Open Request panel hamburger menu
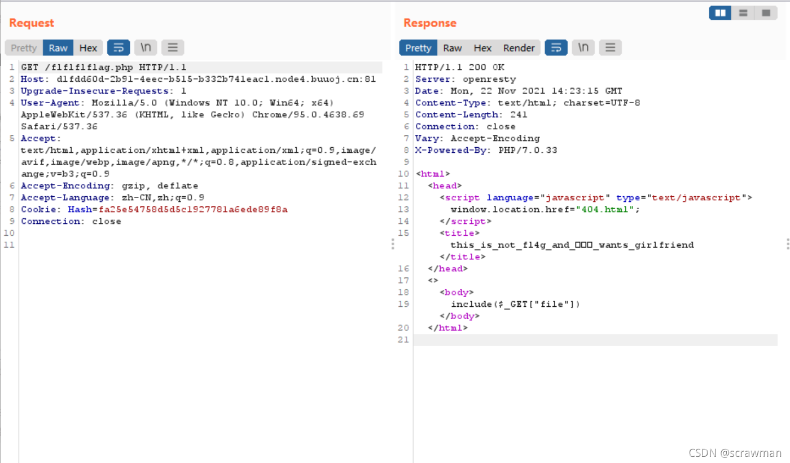This screenshot has height=463, width=790. coord(173,48)
